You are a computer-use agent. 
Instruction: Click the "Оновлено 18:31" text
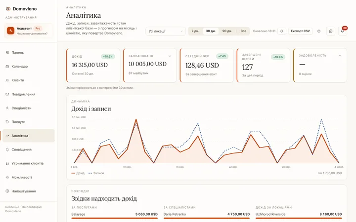pos(264,31)
